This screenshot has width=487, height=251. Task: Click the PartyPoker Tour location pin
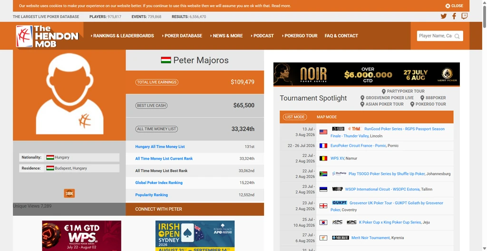click(x=384, y=91)
